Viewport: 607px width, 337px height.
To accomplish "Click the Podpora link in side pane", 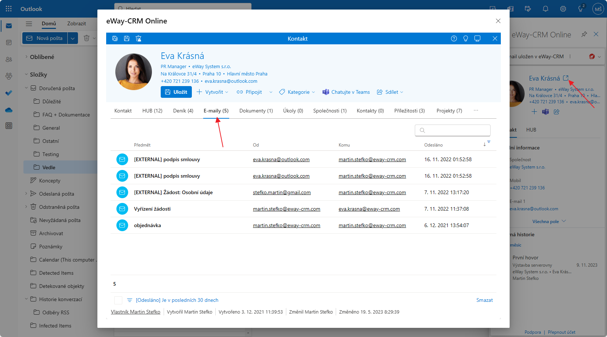I will point(533,332).
